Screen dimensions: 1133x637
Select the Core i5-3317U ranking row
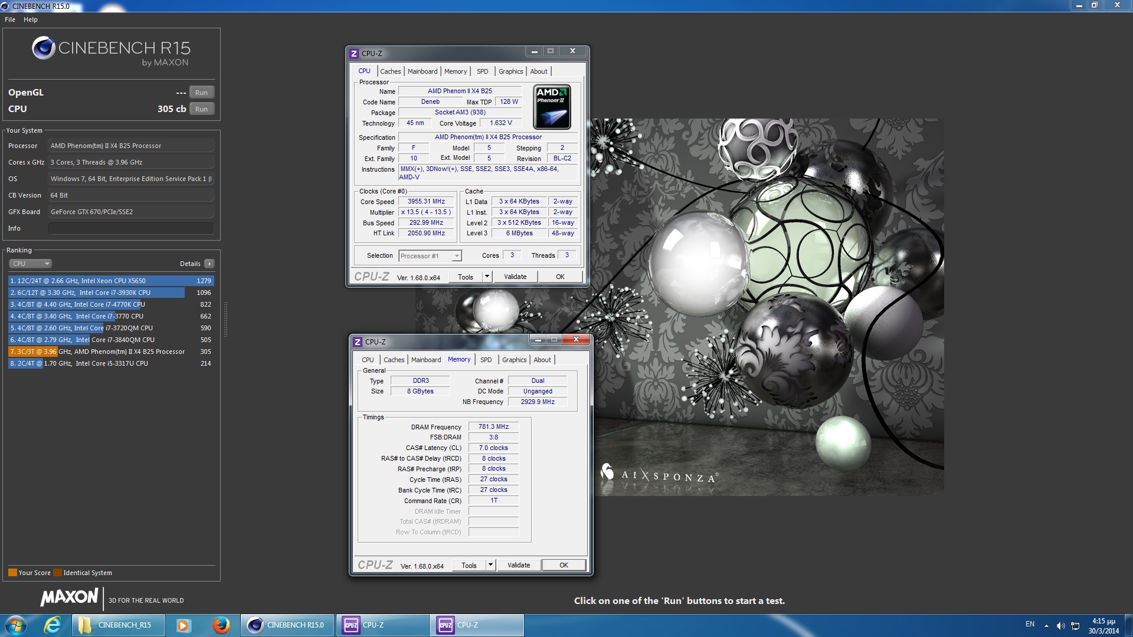(111, 363)
